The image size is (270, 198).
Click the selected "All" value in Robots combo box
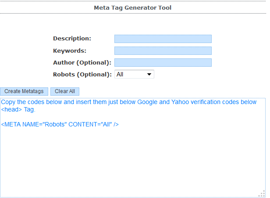pyautogui.click(x=120, y=75)
